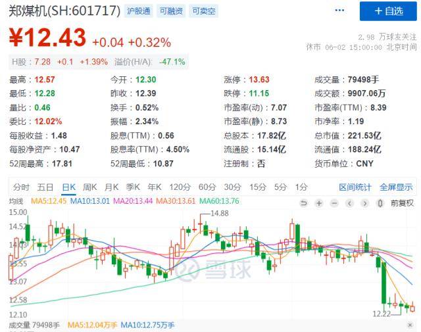The width and height of the screenshot is (421, 332).
Task: Open 全屏显示 fullscreen chart view
Action: coord(396,187)
